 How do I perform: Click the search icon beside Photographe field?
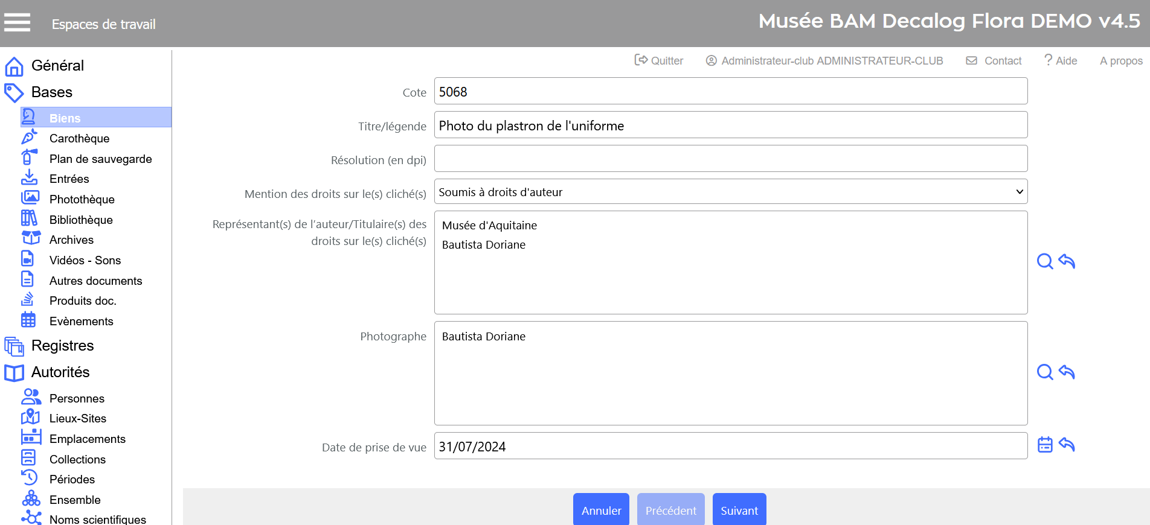[x=1044, y=372]
